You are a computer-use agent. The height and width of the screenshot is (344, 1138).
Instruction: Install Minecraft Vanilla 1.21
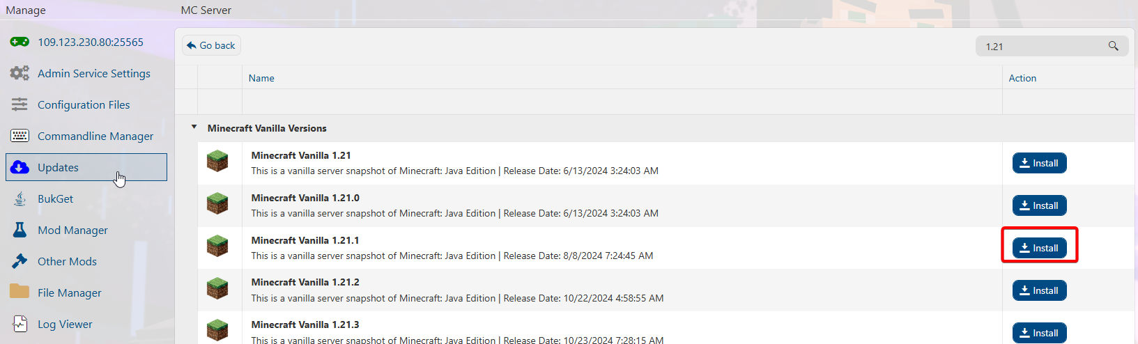pos(1039,163)
